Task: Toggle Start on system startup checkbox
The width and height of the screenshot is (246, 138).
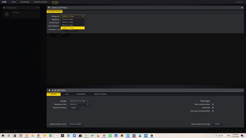Action: click(x=213, y=104)
